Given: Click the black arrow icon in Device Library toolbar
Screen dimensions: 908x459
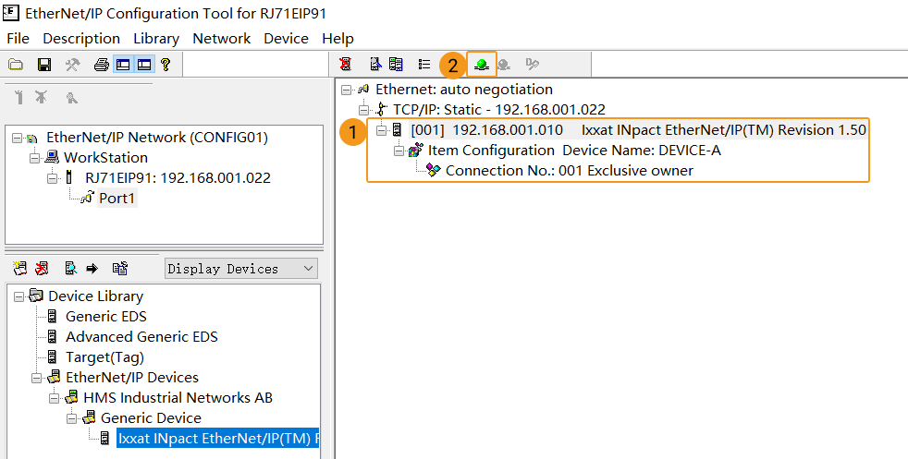Looking at the screenshot, I should 92,269.
